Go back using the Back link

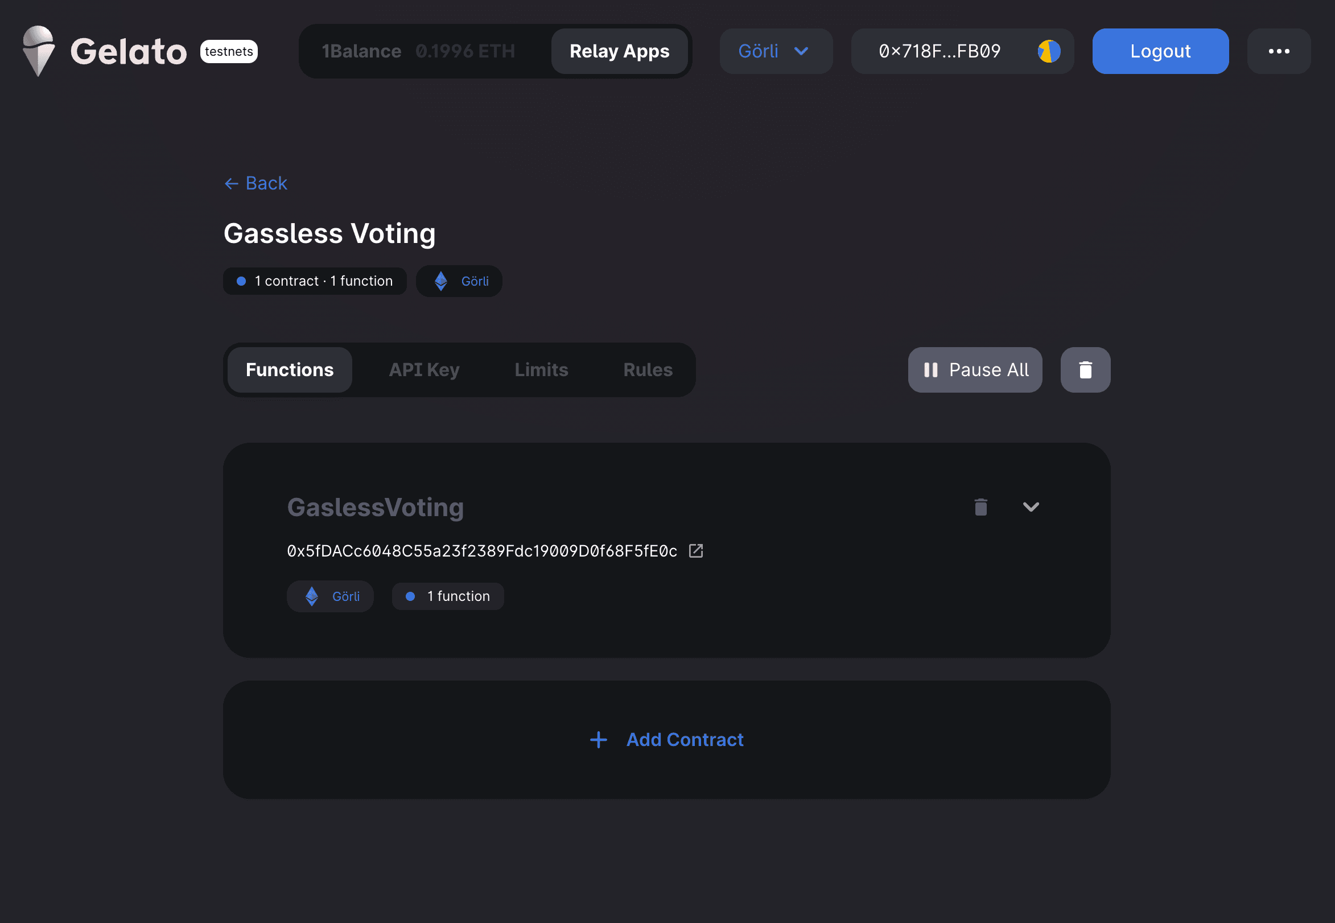pos(256,183)
